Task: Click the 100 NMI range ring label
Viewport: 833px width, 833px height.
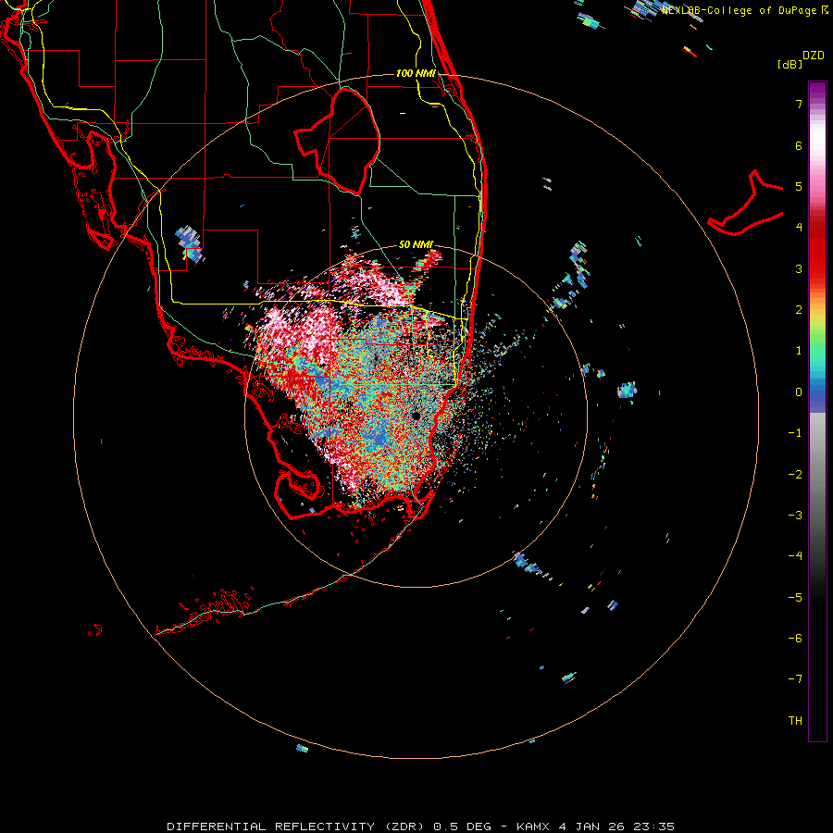Action: (x=416, y=73)
